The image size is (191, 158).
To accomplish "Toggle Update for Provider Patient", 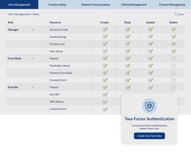I will tap(151, 87).
